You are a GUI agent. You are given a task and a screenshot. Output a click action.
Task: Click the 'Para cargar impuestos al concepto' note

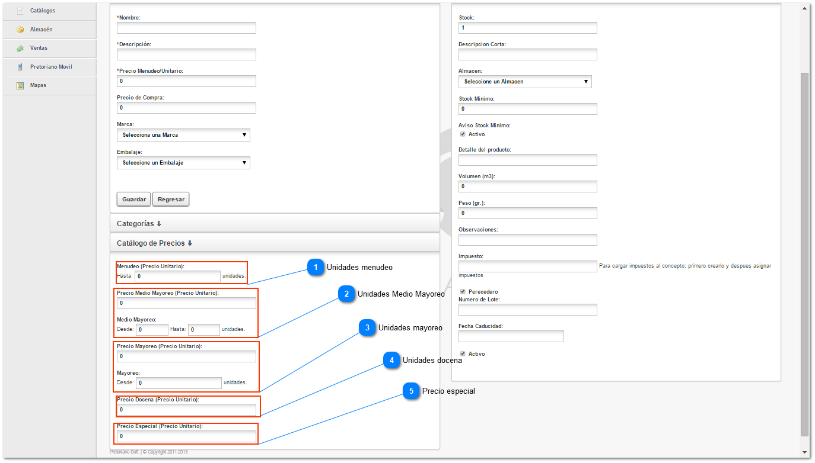615,271
